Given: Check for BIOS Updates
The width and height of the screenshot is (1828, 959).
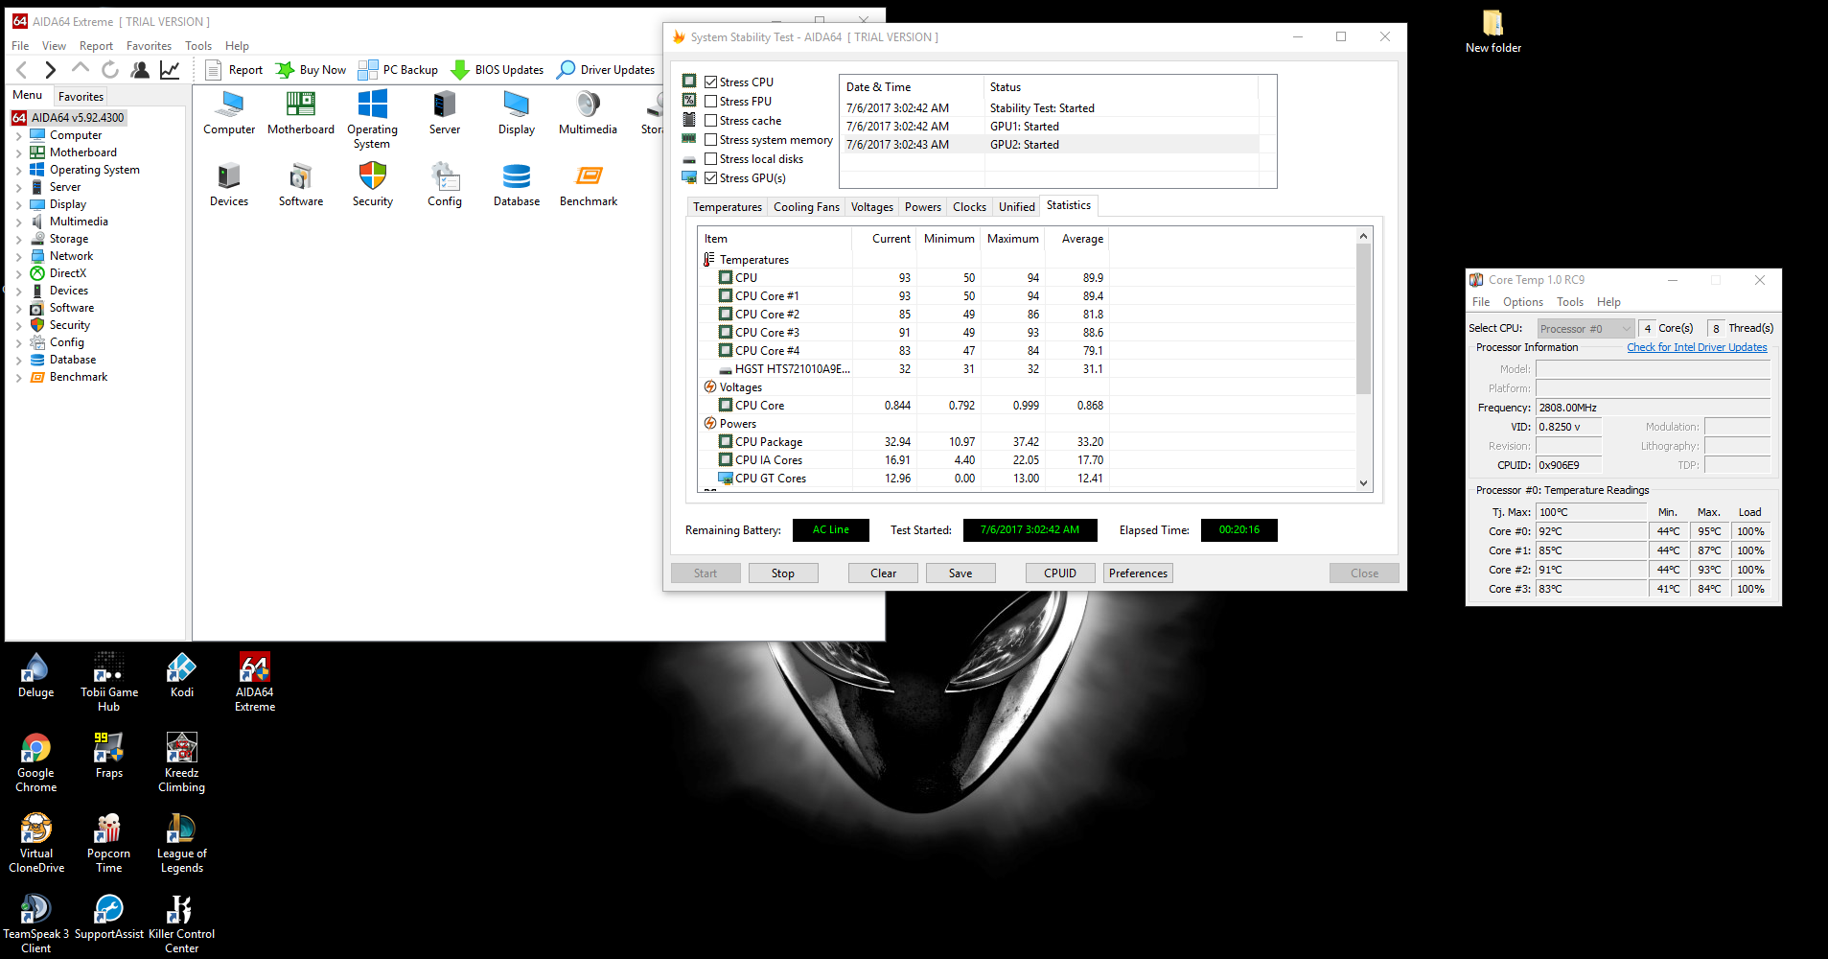Looking at the screenshot, I should point(497,69).
